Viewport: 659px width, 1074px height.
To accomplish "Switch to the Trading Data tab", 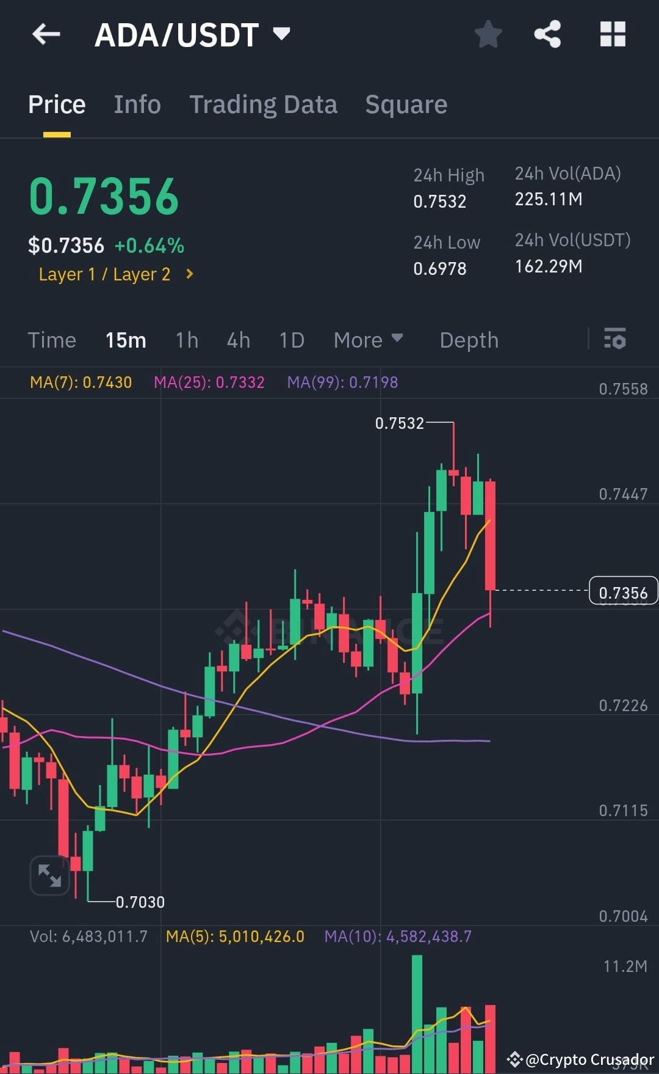I will coord(264,104).
